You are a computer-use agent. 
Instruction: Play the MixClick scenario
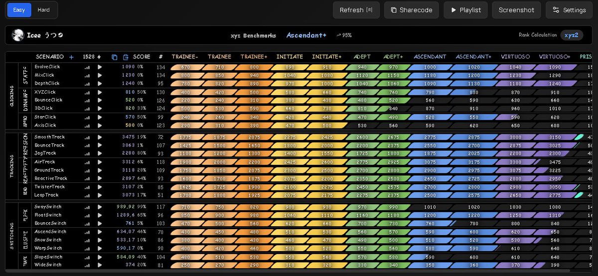pos(100,75)
